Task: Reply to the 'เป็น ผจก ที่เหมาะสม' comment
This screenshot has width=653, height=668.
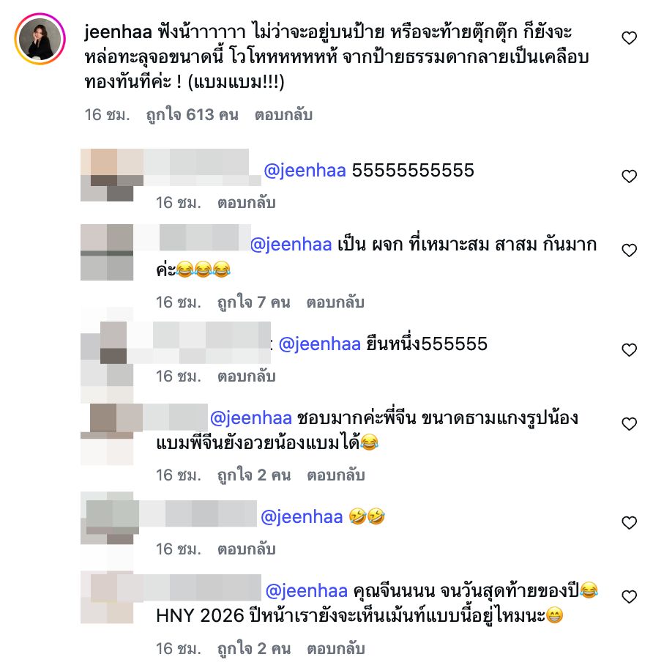Action: tap(335, 303)
